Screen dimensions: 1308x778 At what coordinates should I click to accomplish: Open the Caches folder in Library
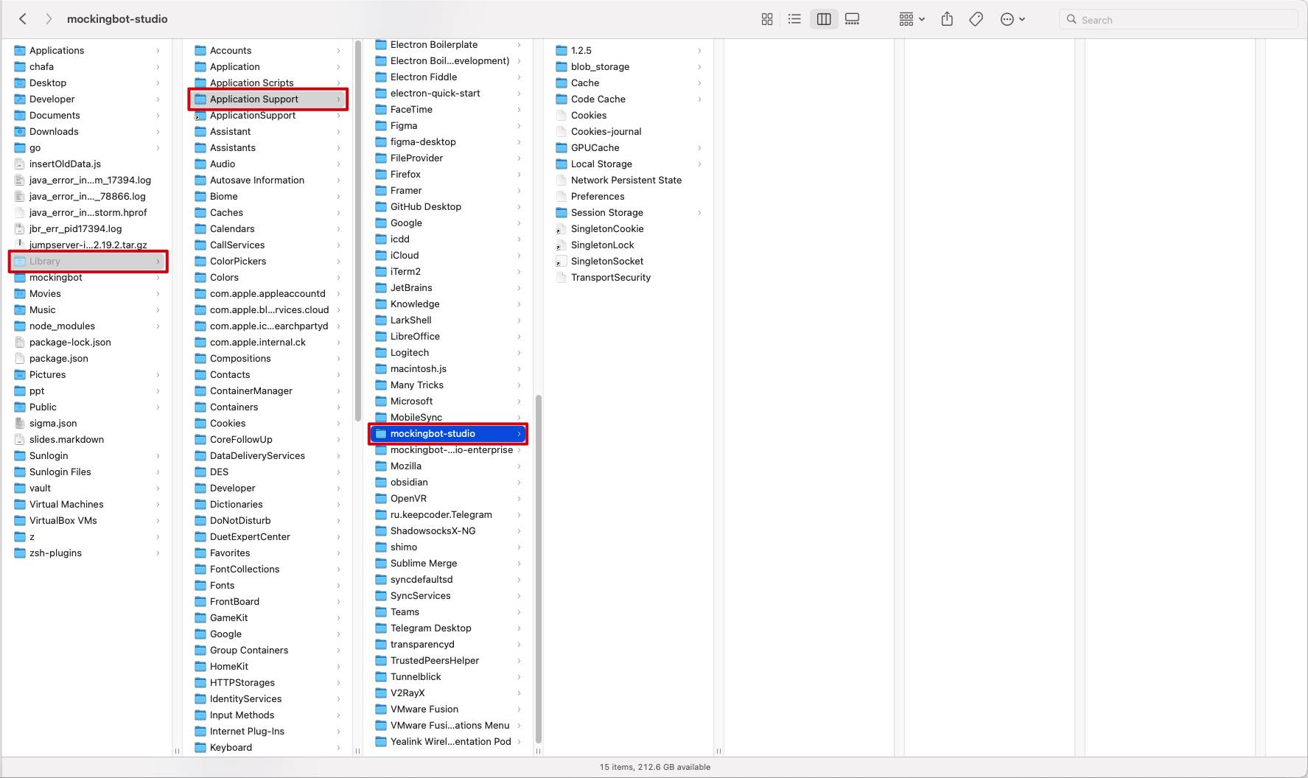(268, 212)
